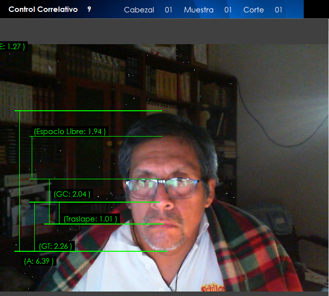
Task: Click the GT: 2.26 measurement label
Action: point(56,246)
